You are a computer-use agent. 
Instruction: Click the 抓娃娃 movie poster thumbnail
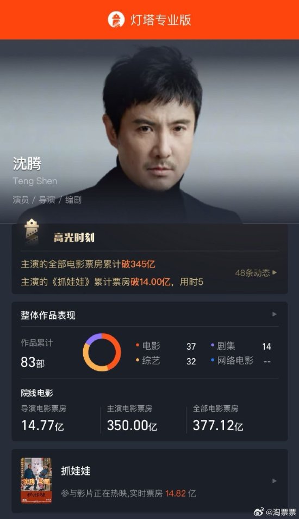(x=36, y=480)
